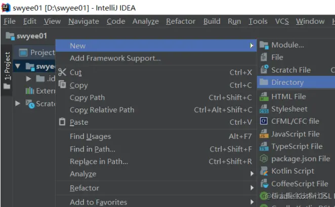The height and width of the screenshot is (207, 335).
Task: Open the Project view selector
Action: (37, 53)
